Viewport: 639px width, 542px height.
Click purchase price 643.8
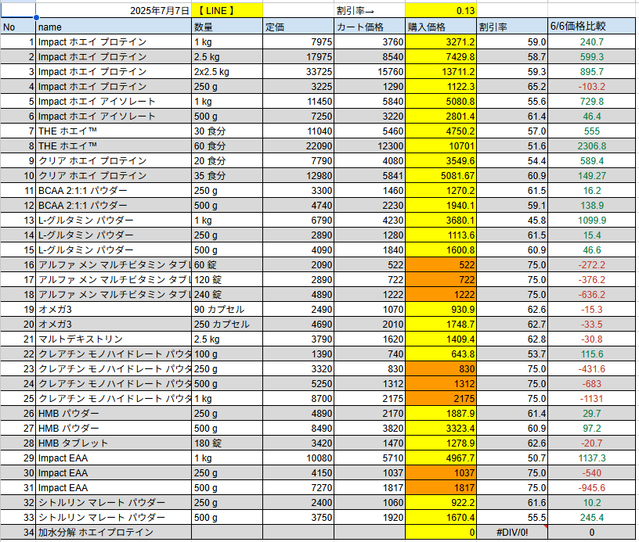click(441, 354)
